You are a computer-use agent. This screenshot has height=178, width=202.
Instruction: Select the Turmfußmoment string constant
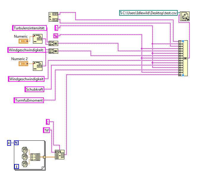[x=29, y=100]
